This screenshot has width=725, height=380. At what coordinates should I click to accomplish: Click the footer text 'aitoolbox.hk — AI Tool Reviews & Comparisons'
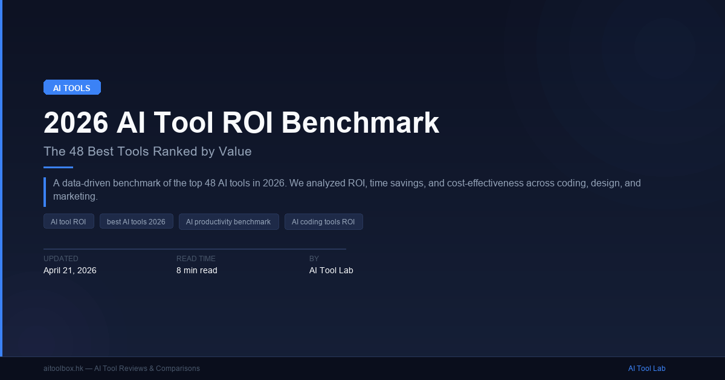click(x=121, y=369)
